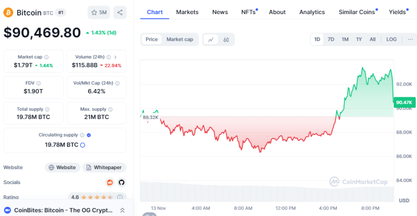
Task: Toggle the Price chart view
Action: tap(152, 39)
